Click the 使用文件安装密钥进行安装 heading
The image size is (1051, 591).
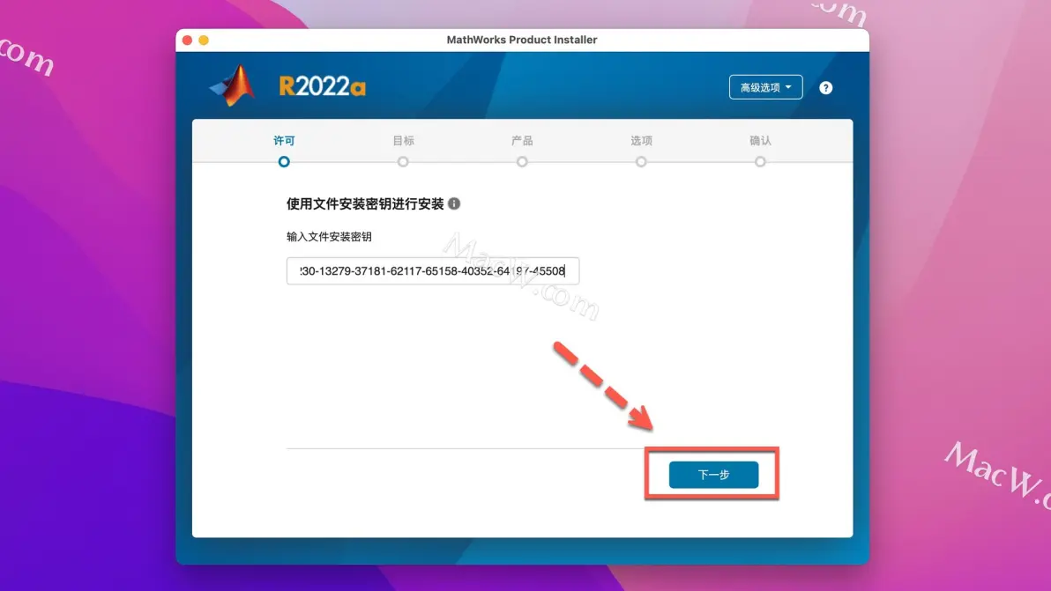click(365, 203)
